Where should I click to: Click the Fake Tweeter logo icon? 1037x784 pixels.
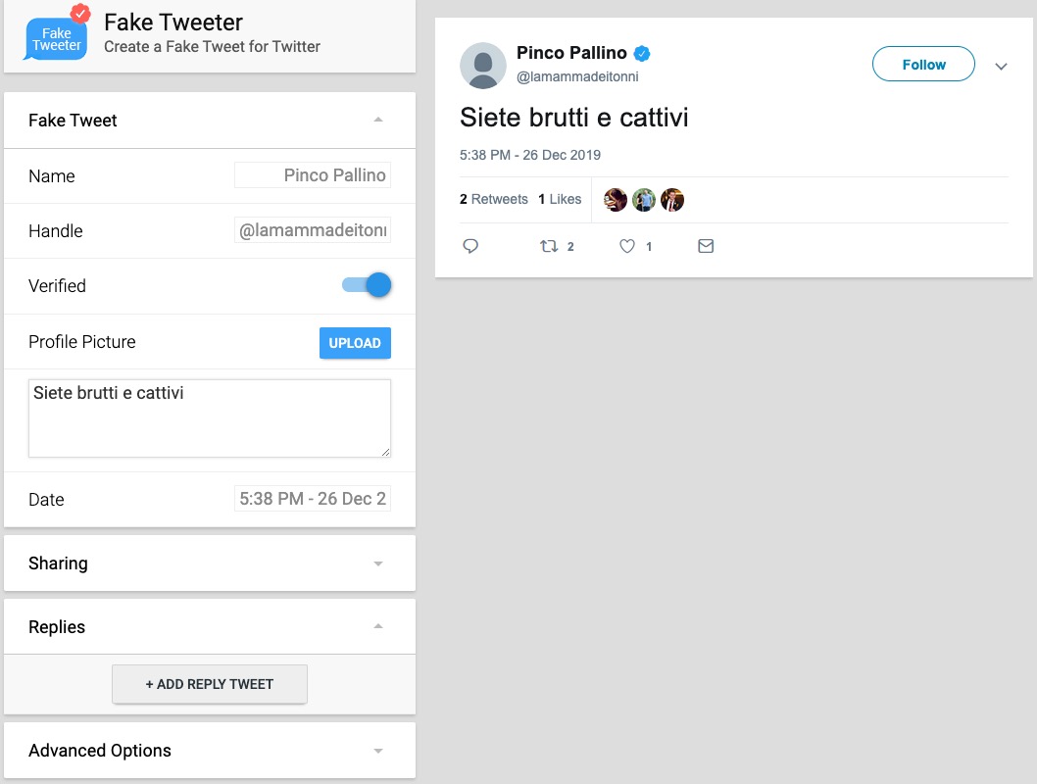(x=57, y=35)
